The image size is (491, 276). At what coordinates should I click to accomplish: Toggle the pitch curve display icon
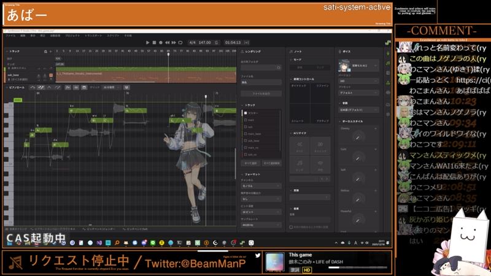[x=68, y=88]
